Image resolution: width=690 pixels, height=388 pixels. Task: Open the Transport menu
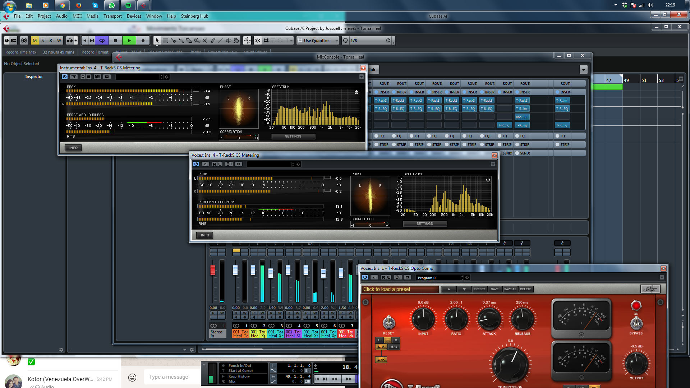[112, 16]
